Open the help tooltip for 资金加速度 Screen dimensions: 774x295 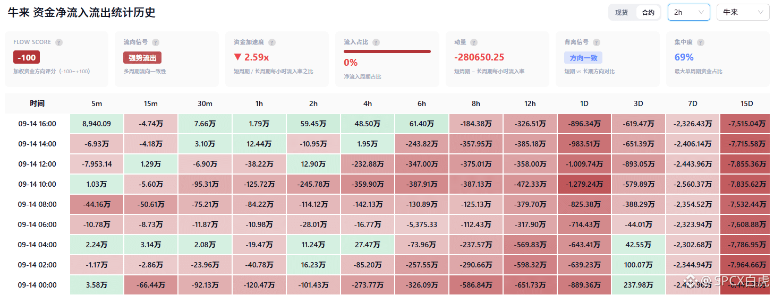(272, 42)
